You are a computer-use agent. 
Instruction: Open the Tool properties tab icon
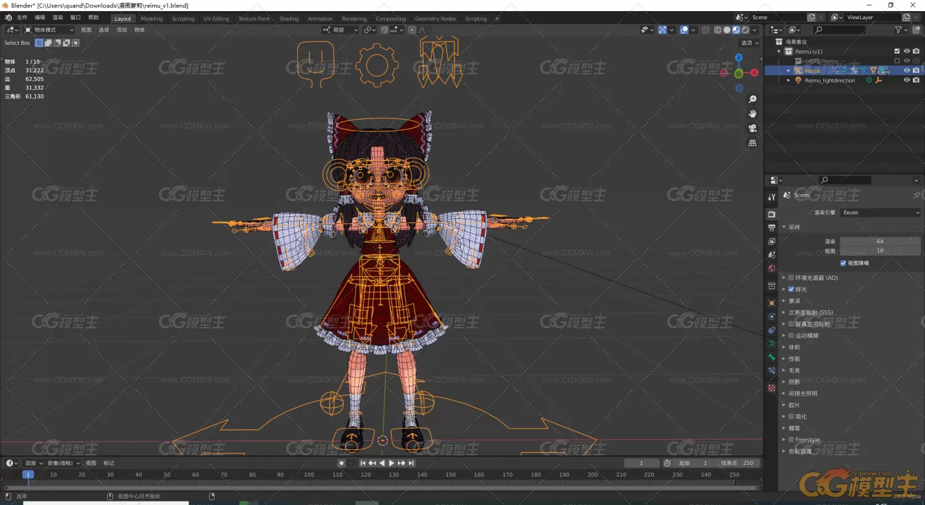tap(771, 197)
